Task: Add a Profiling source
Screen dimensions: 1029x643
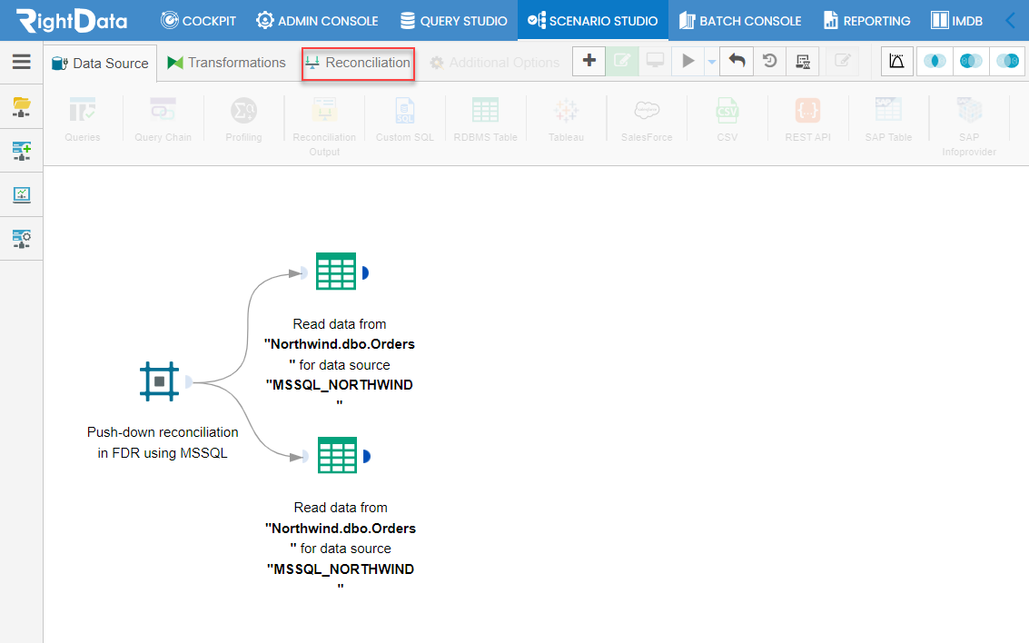Action: point(243,119)
